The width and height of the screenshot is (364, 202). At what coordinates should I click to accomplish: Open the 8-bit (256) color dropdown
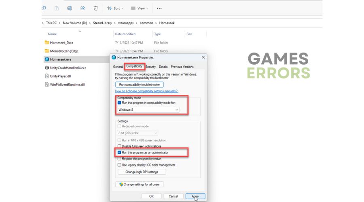pos(138,133)
